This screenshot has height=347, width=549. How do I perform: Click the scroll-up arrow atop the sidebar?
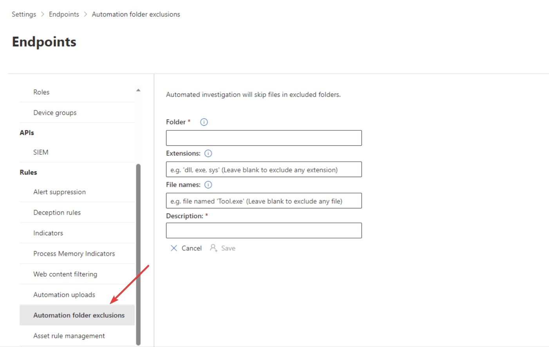click(x=139, y=90)
